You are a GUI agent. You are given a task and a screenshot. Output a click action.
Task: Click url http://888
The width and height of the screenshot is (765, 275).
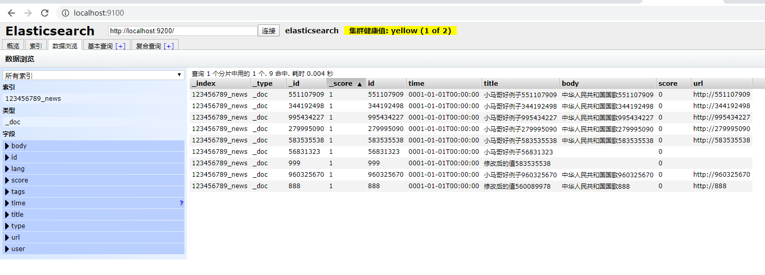point(710,186)
